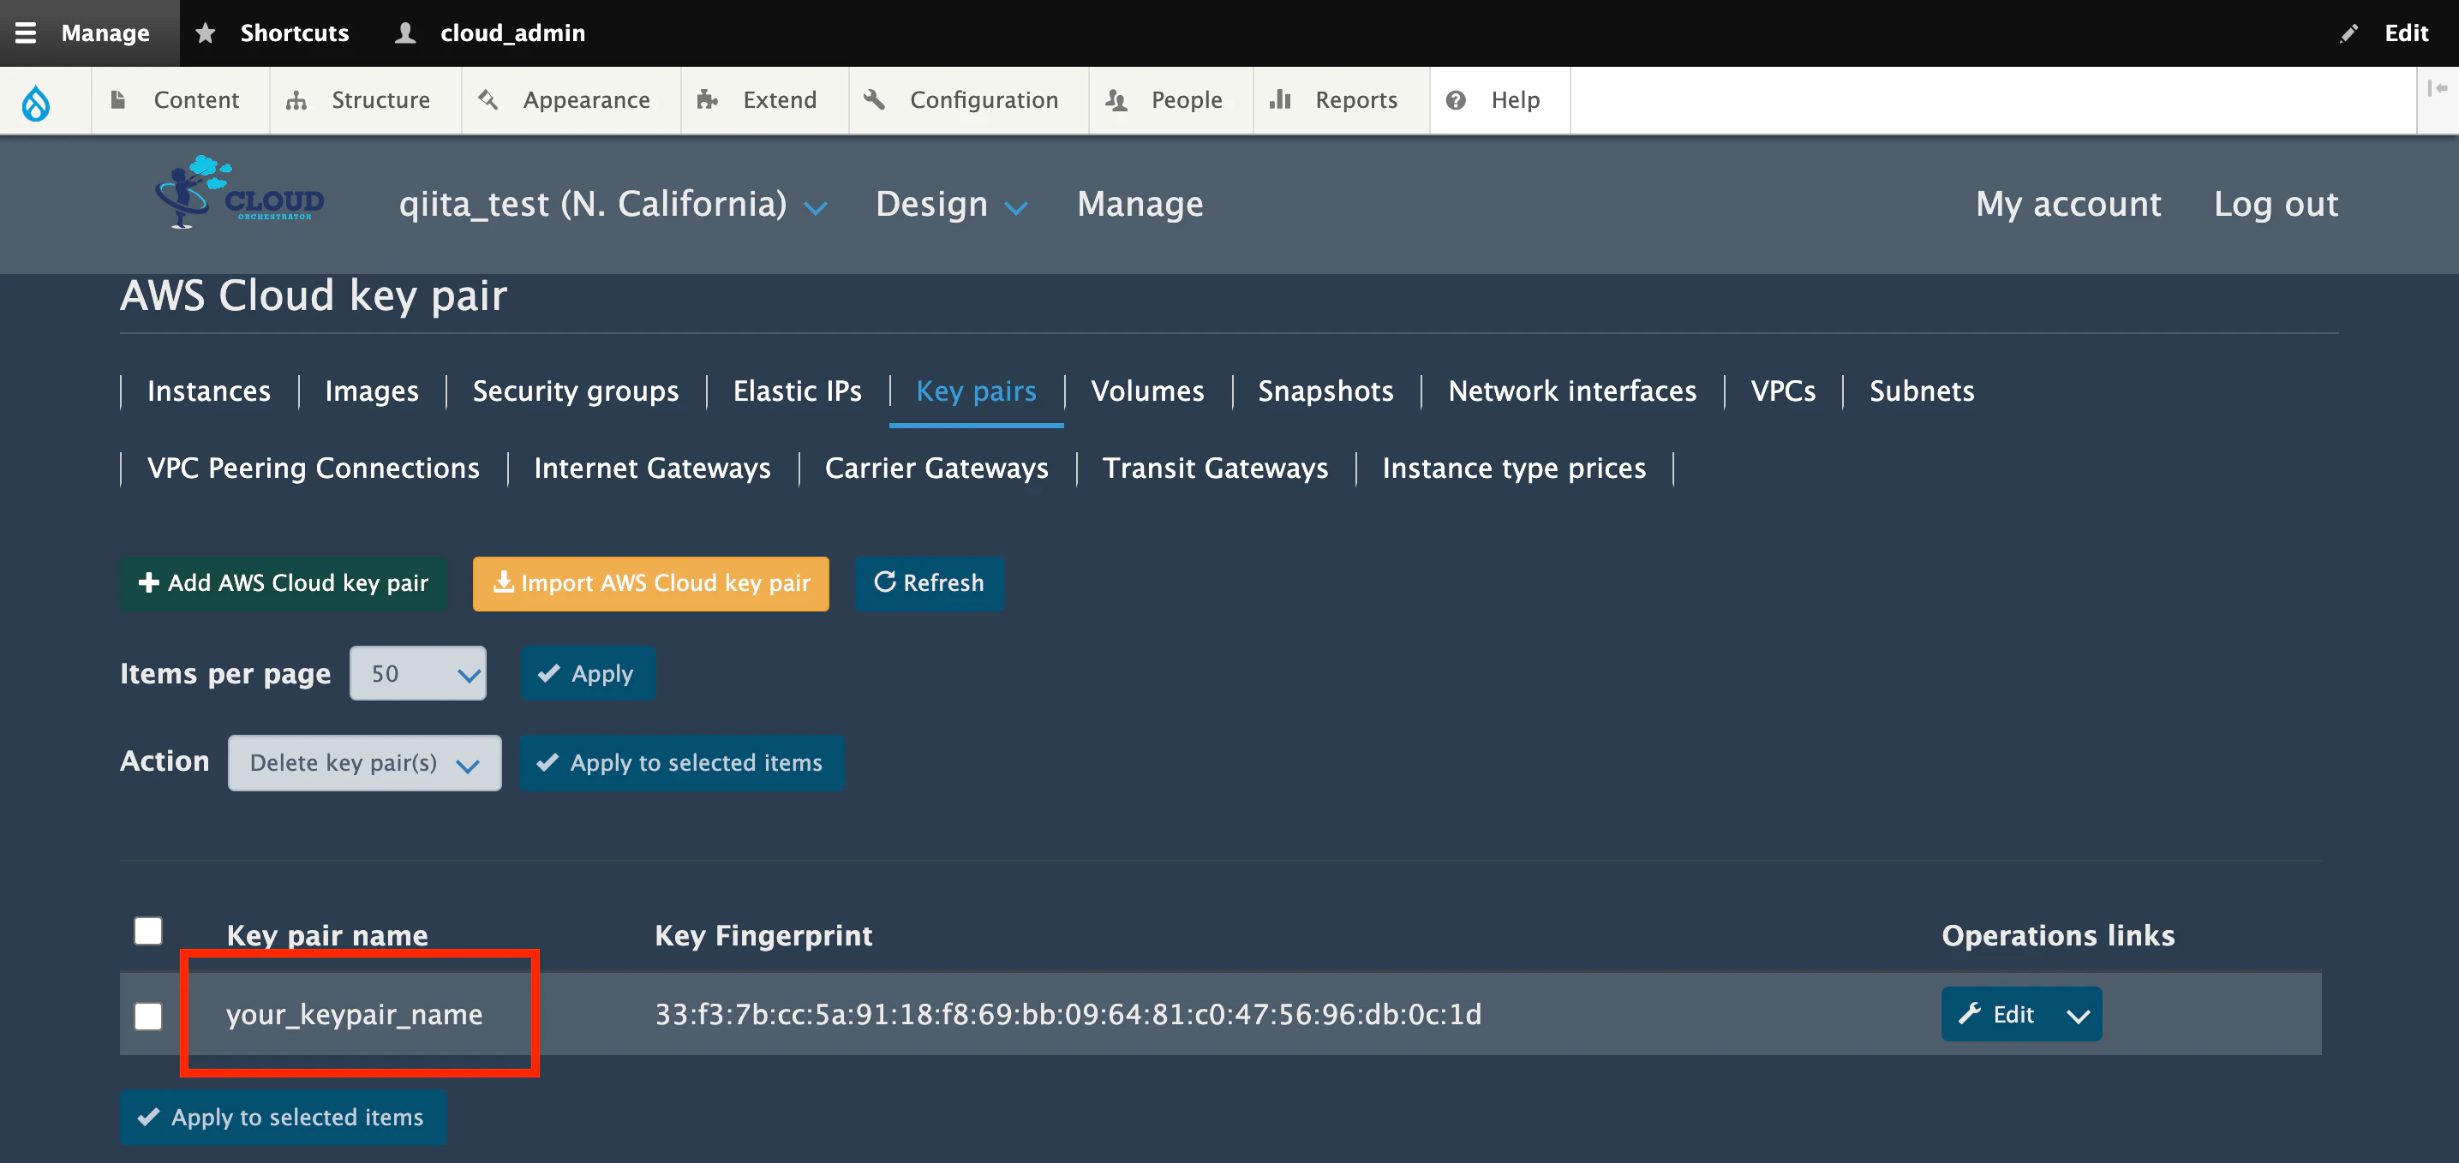Image resolution: width=2459 pixels, height=1163 pixels.
Task: Open the Action dropdown showing Delete key pair(s)
Action: point(365,762)
